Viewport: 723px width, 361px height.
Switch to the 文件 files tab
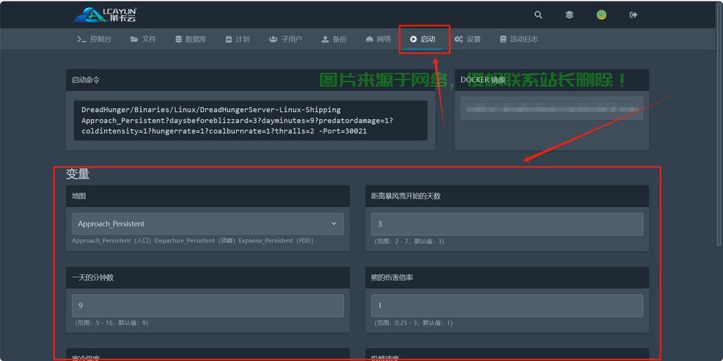(143, 39)
